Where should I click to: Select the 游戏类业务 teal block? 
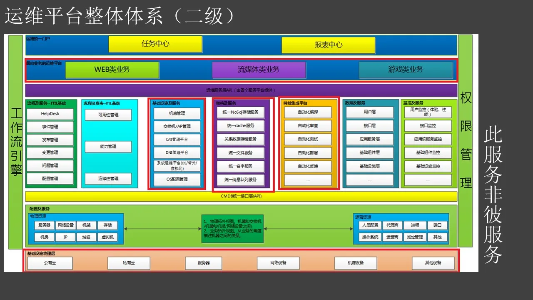[x=406, y=70]
